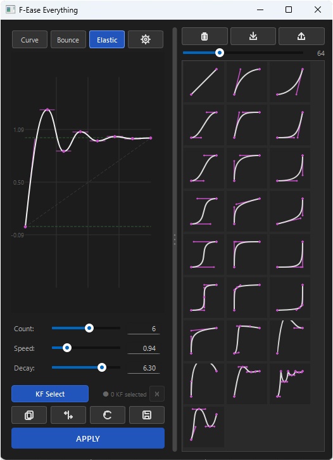
Task: Select the Elastic tab
Action: coord(107,39)
